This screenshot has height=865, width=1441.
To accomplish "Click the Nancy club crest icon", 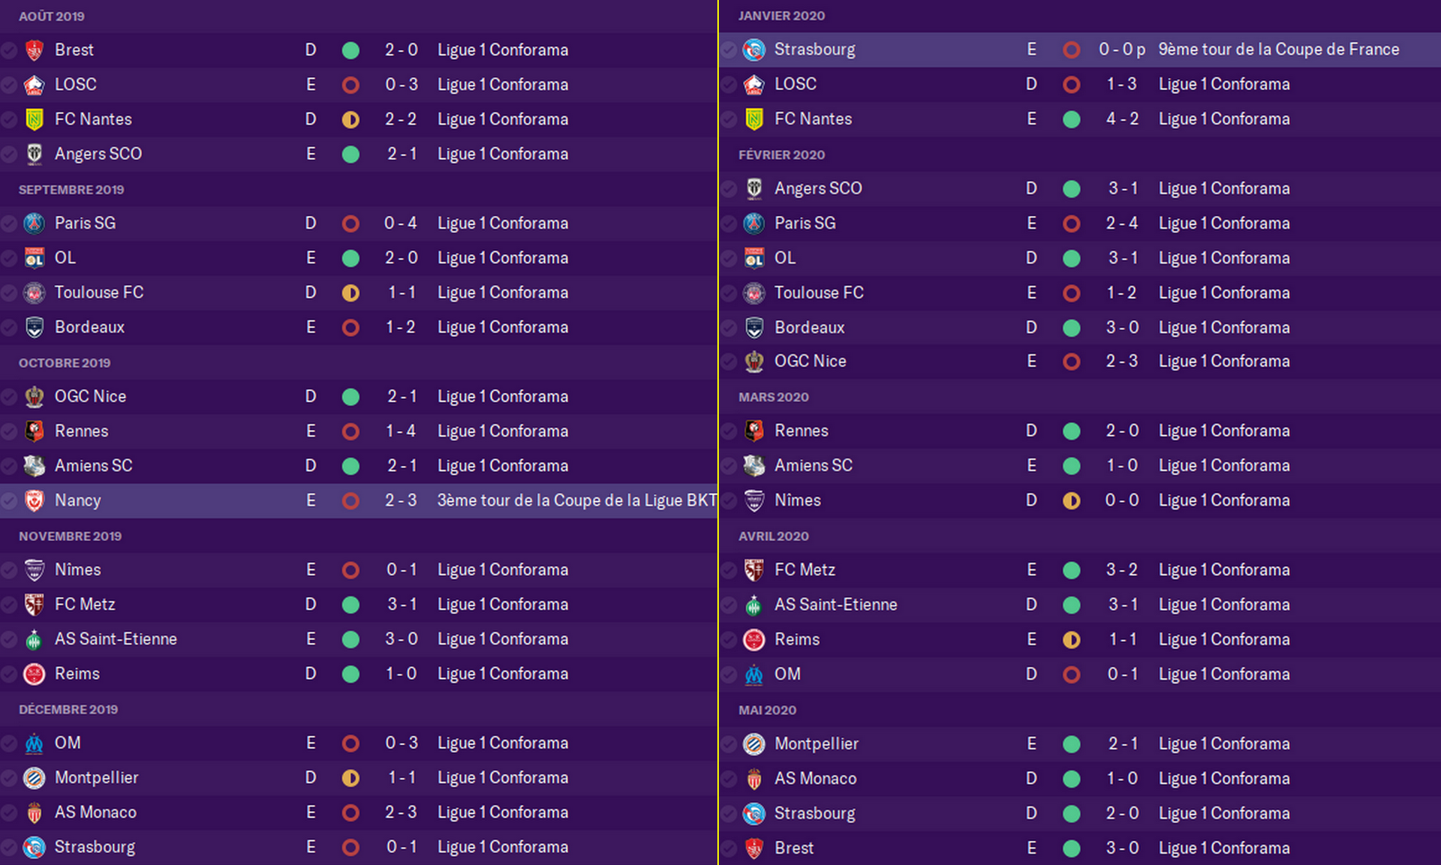I will pos(35,500).
